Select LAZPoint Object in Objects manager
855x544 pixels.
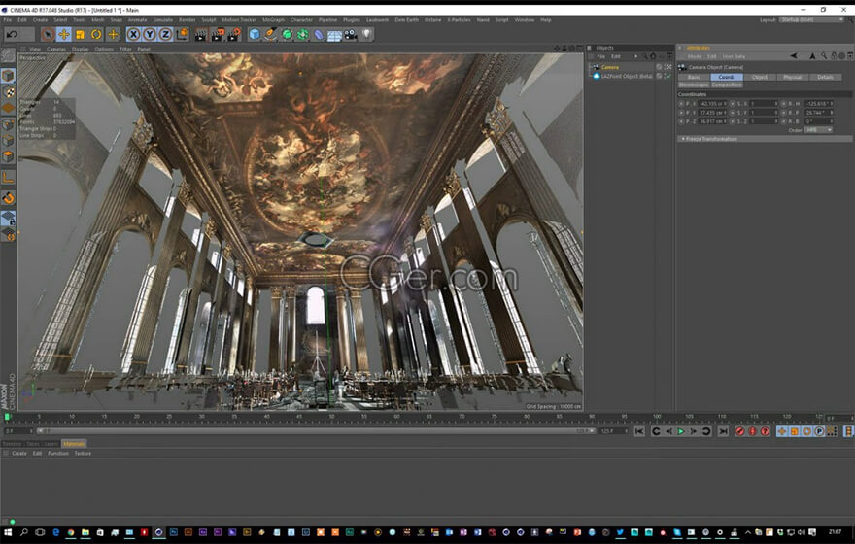click(627, 77)
